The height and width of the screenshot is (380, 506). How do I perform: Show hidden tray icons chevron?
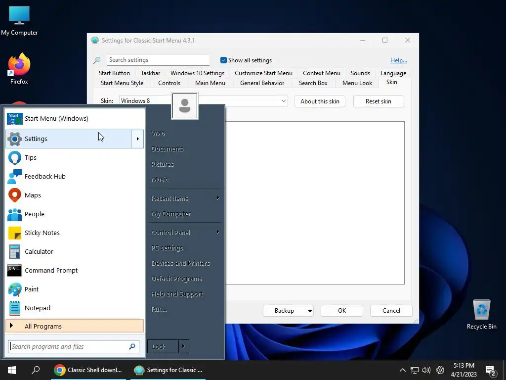pyautogui.click(x=402, y=370)
